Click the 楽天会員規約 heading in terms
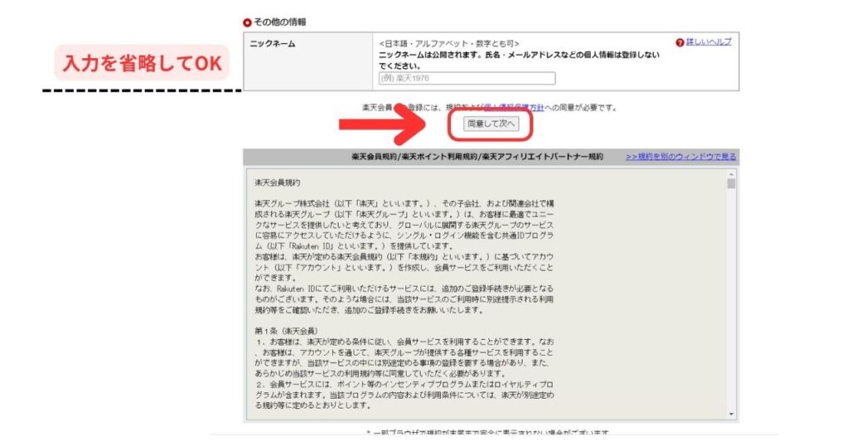The height and width of the screenshot is (447, 852). point(277,183)
